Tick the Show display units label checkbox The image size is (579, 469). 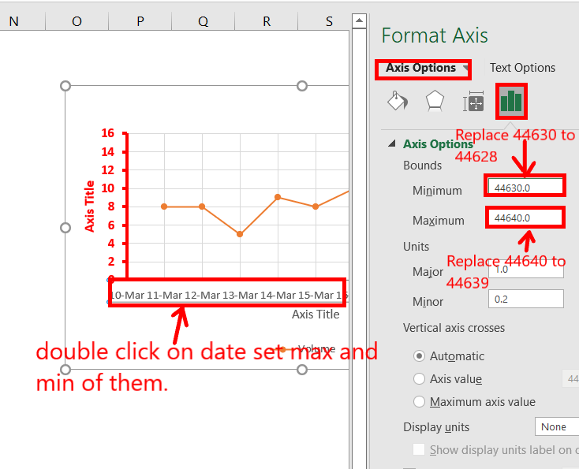pyautogui.click(x=419, y=450)
